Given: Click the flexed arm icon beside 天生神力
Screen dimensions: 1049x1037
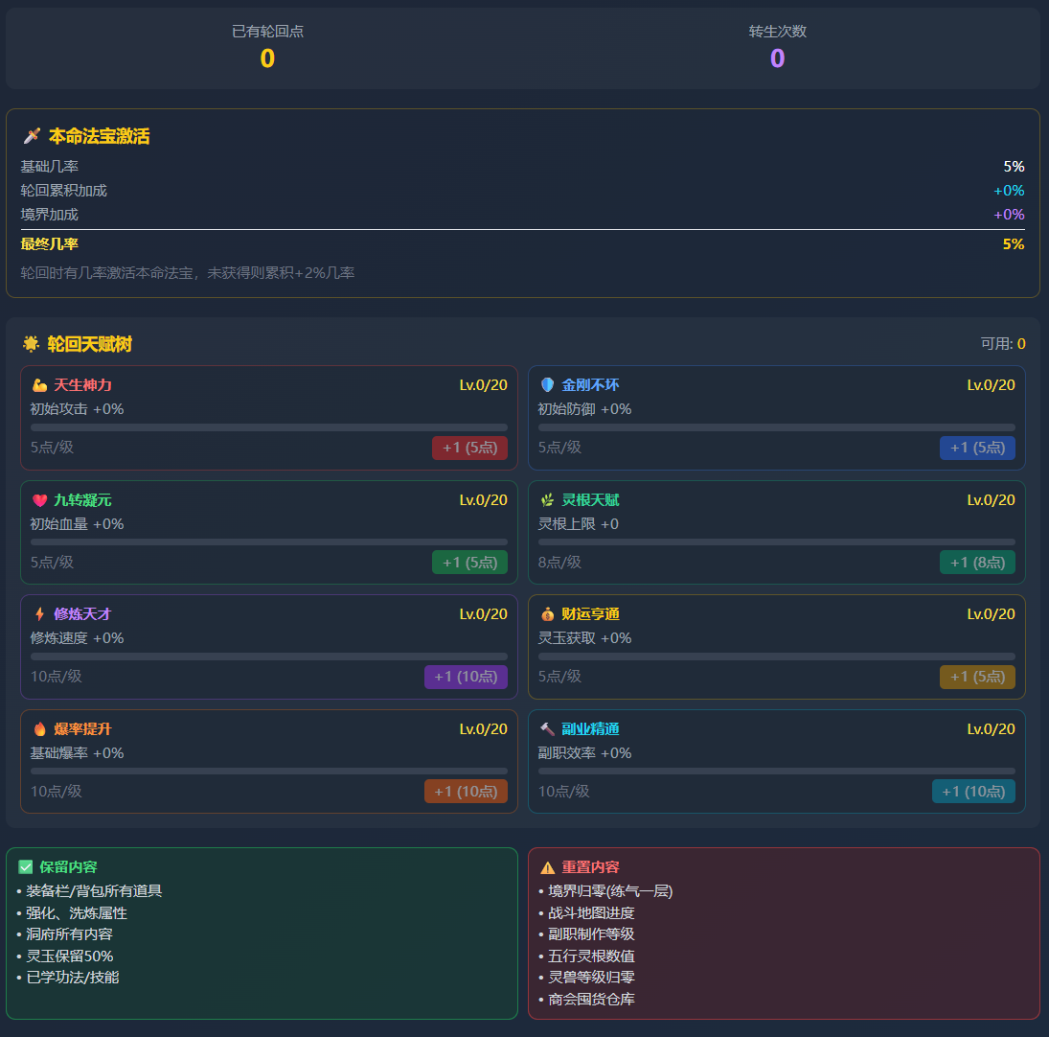Looking at the screenshot, I should (39, 385).
